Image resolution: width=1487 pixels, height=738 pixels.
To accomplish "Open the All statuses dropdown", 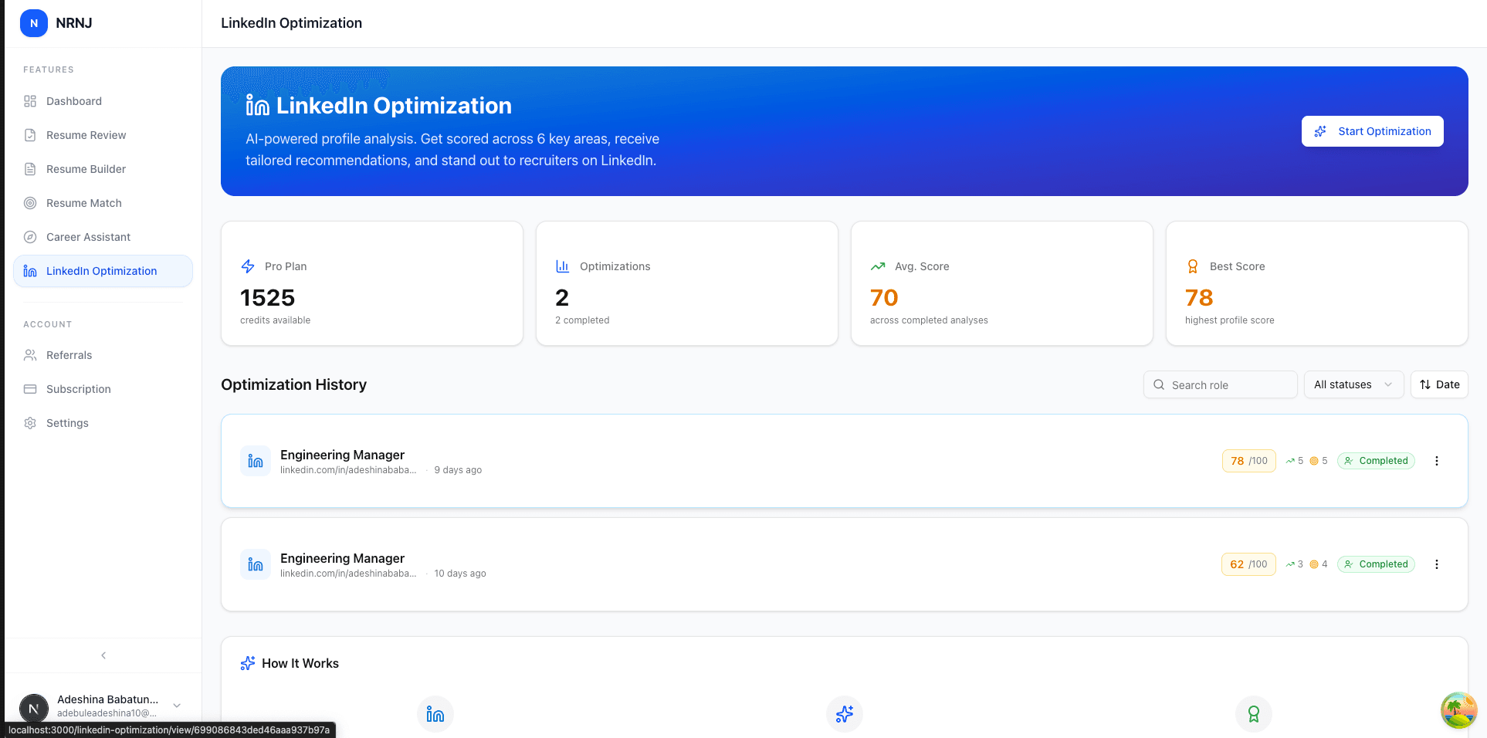I will point(1353,384).
